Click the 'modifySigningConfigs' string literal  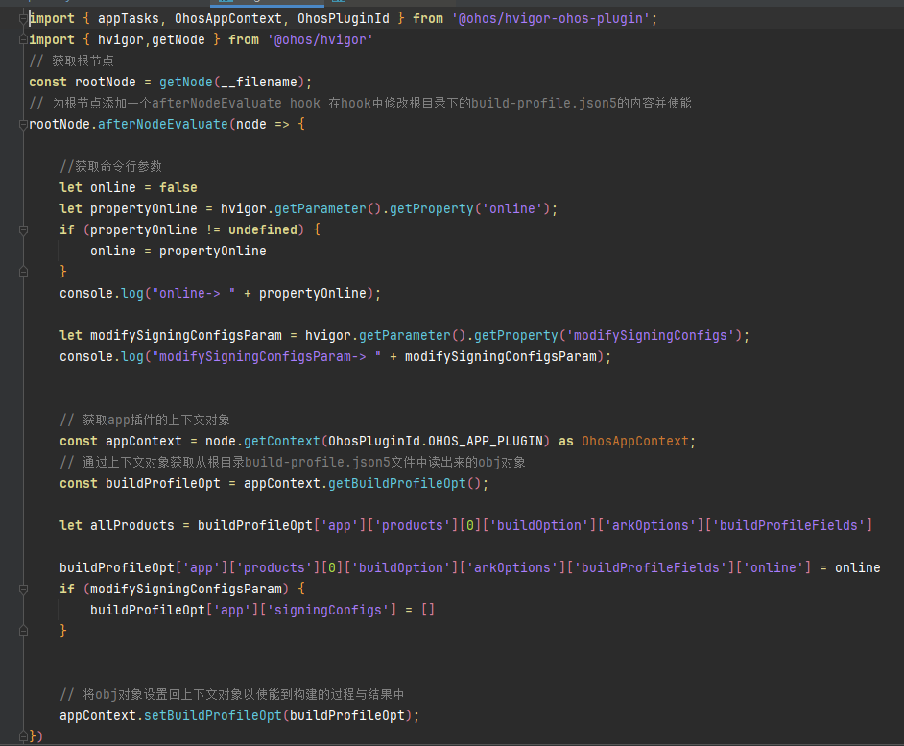[x=651, y=335]
